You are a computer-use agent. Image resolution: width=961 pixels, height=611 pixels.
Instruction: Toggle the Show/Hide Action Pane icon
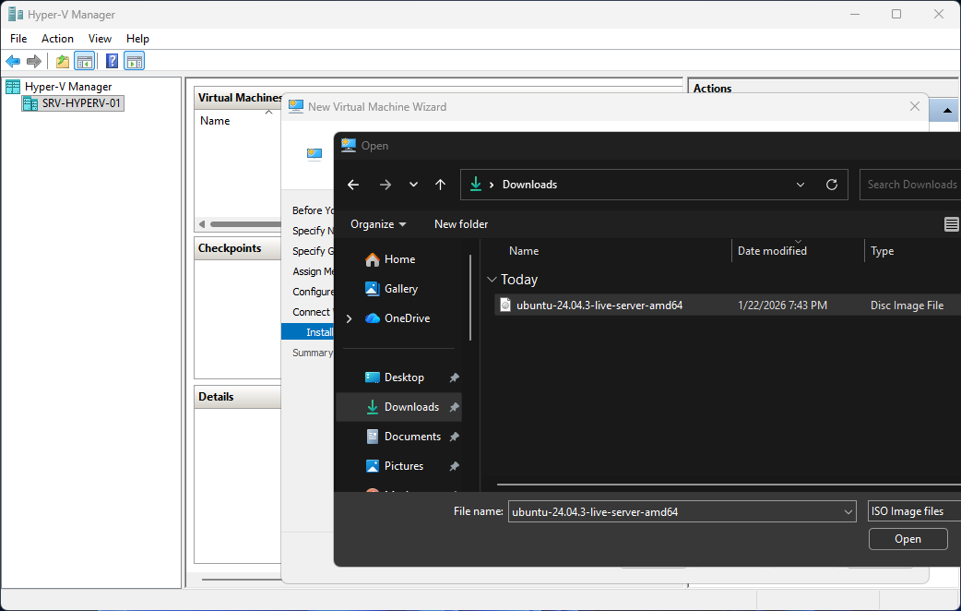click(x=135, y=62)
